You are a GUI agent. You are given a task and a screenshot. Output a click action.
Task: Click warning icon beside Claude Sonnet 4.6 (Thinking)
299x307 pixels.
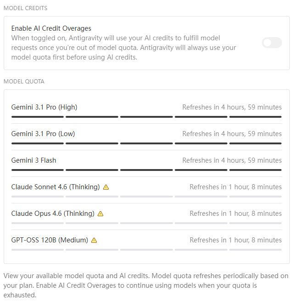[x=106, y=187]
